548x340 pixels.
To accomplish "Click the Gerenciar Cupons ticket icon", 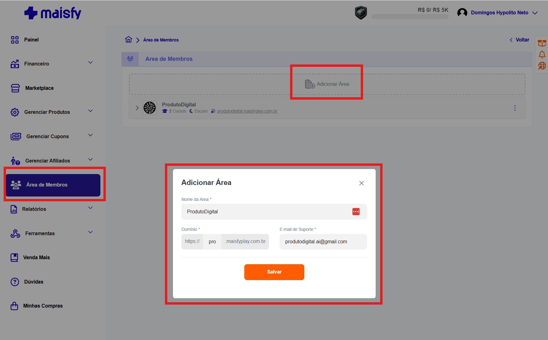I will [16, 136].
